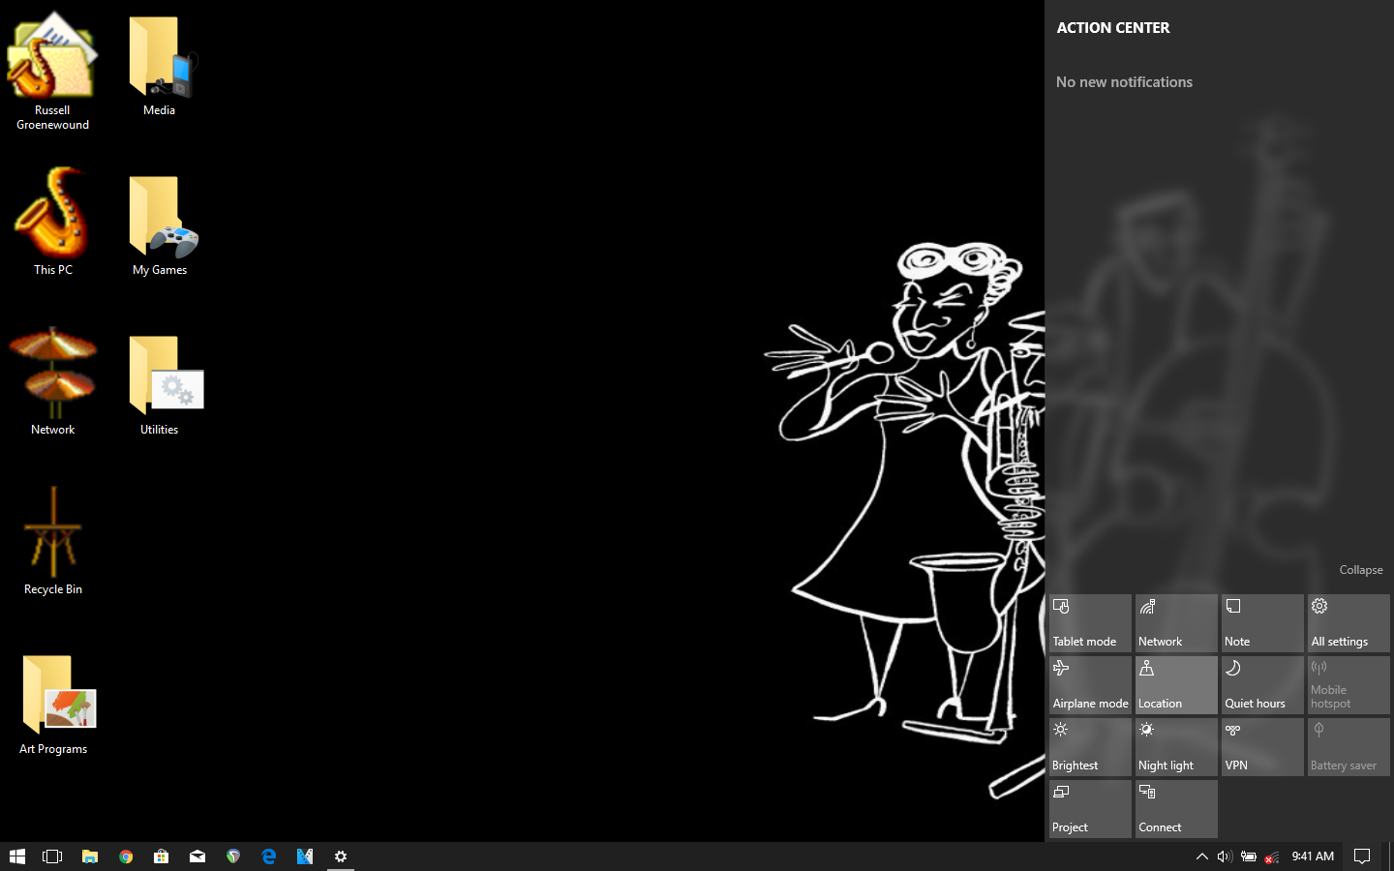Launch File Explorer from the taskbar
The height and width of the screenshot is (871, 1394).
pos(90,856)
